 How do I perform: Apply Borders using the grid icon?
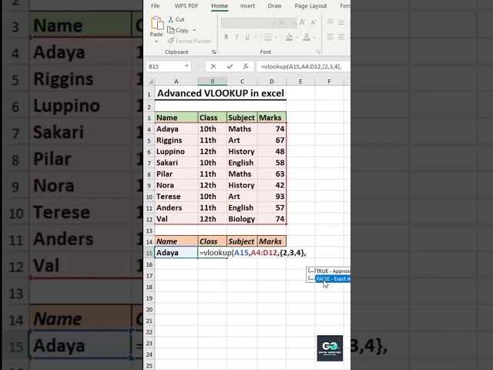(268, 37)
